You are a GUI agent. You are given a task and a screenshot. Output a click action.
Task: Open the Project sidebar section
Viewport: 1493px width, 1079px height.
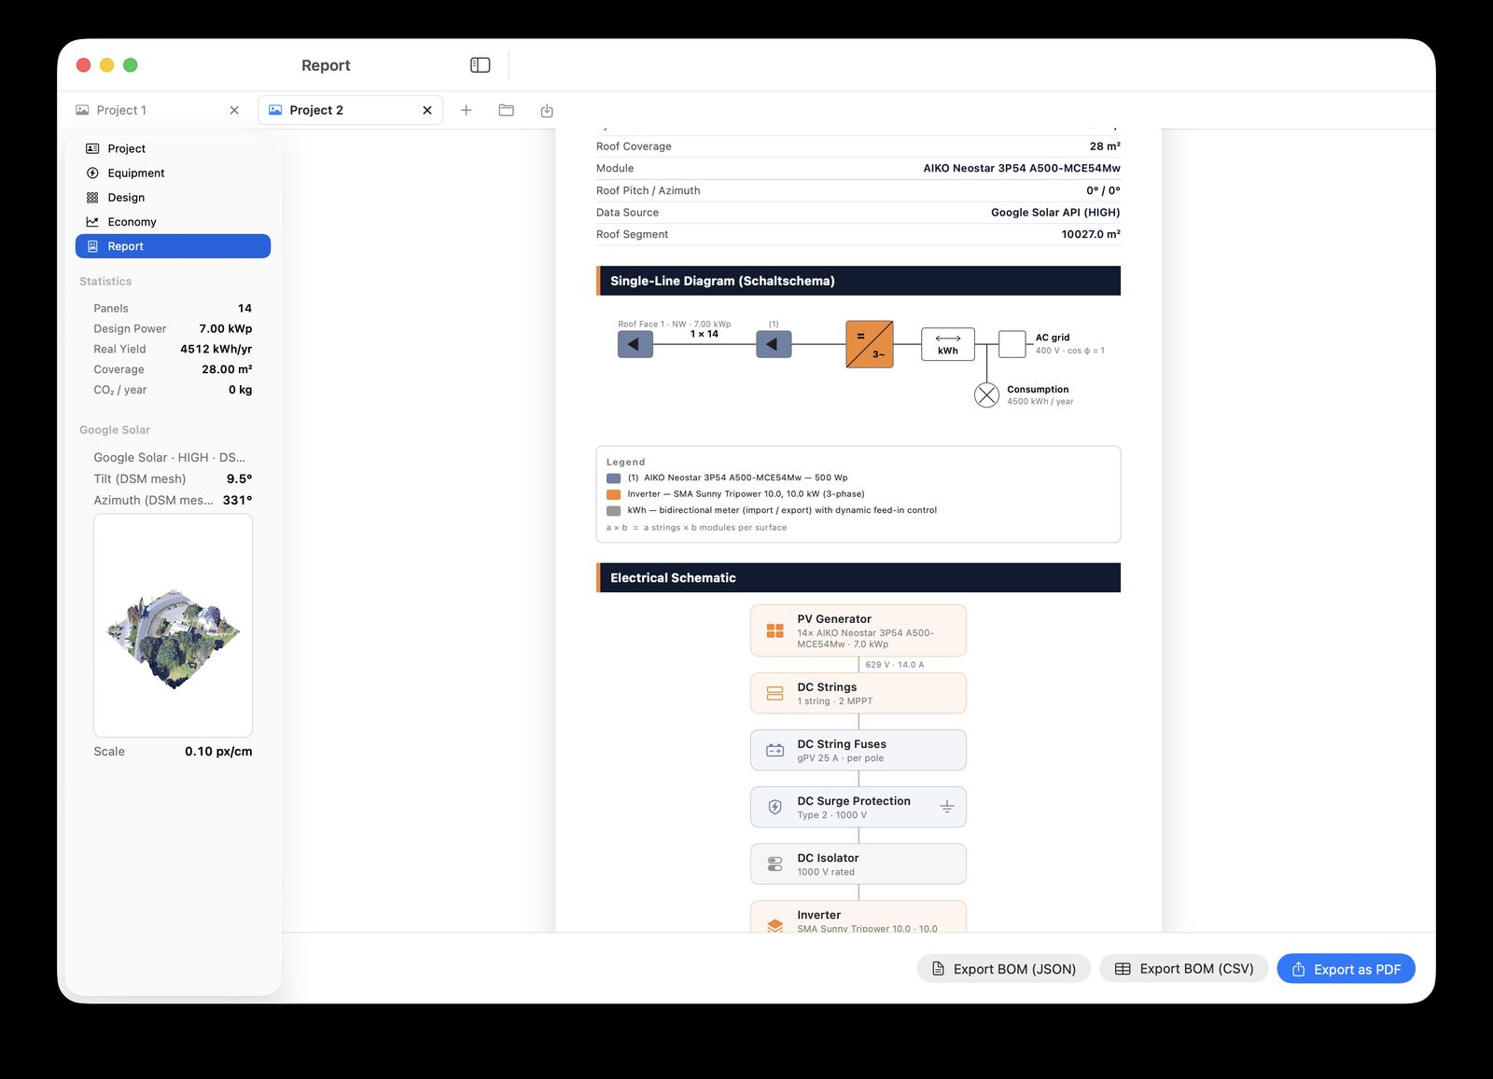173,148
